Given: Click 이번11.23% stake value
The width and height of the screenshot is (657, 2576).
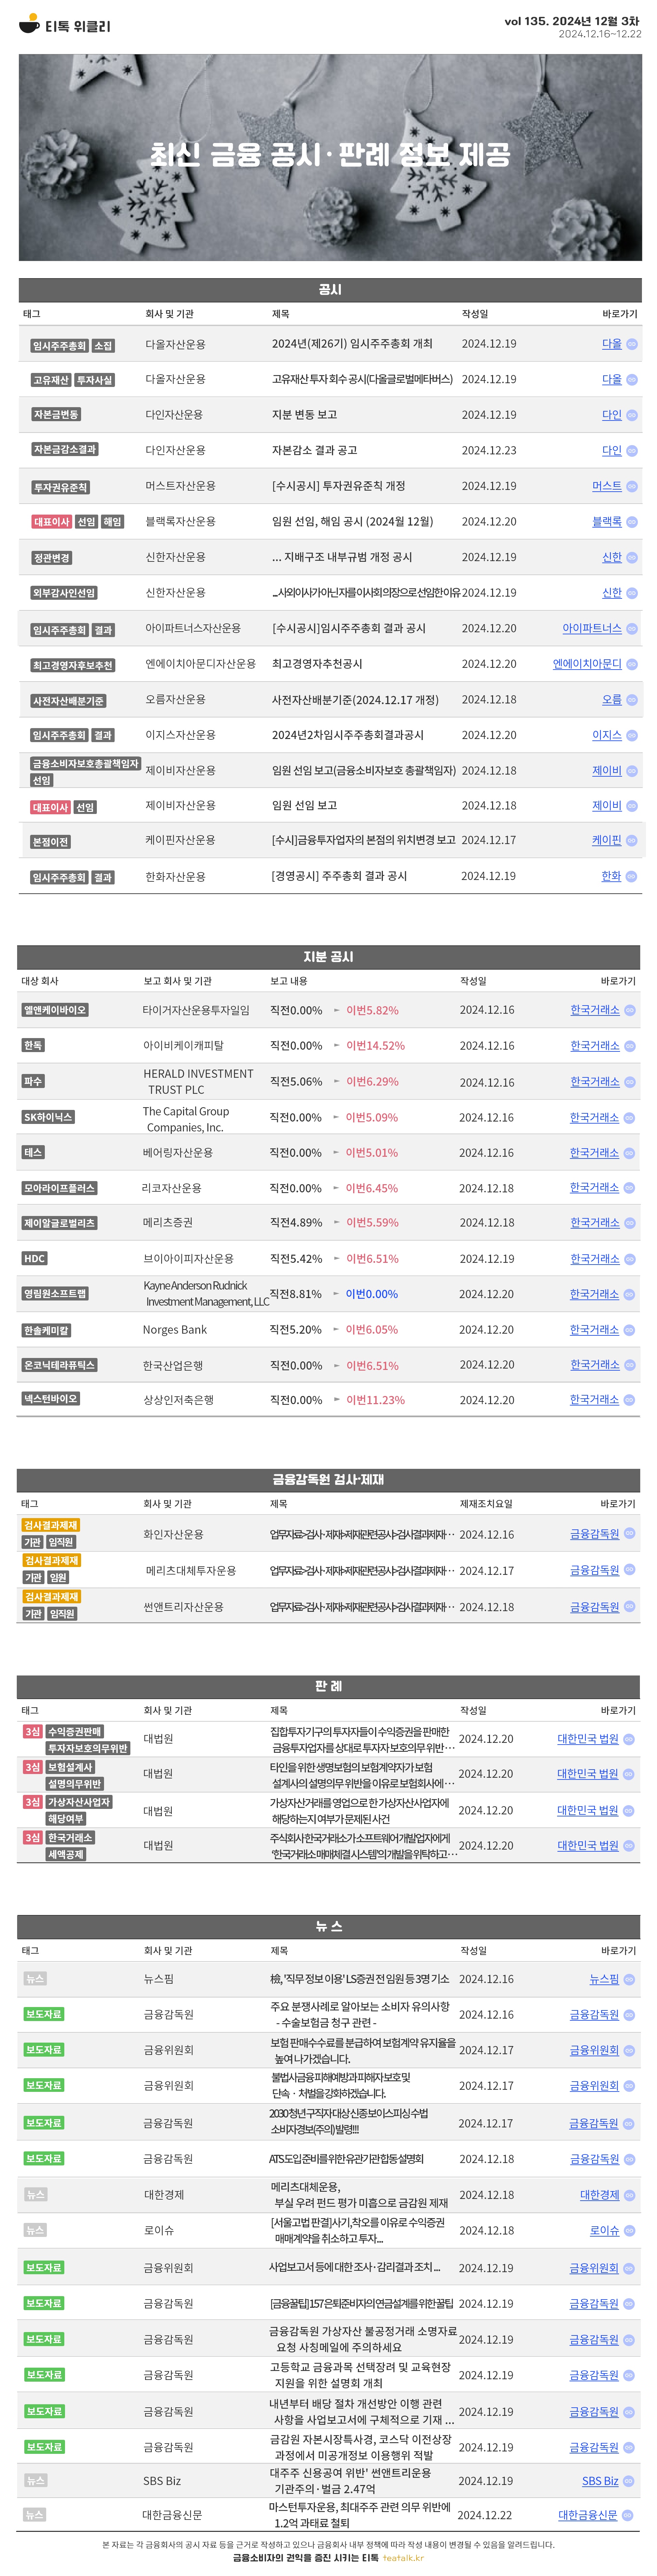Looking at the screenshot, I should (375, 1400).
